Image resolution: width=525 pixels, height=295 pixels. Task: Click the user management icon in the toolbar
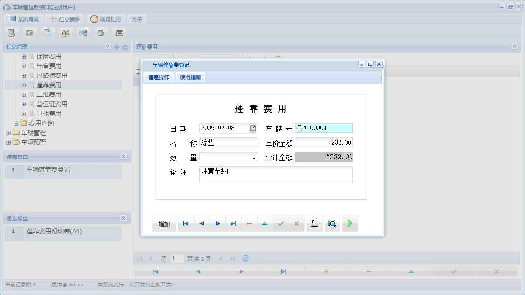pos(66,32)
